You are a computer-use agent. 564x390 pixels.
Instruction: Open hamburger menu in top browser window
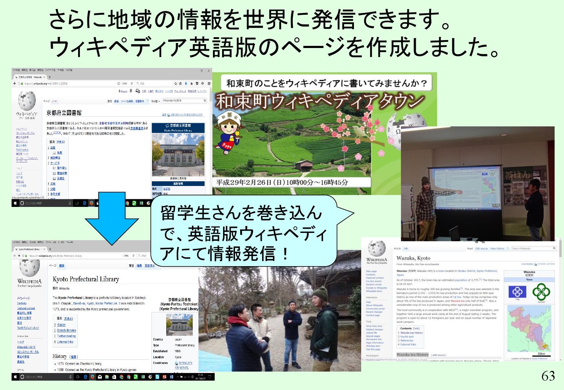click(x=209, y=83)
